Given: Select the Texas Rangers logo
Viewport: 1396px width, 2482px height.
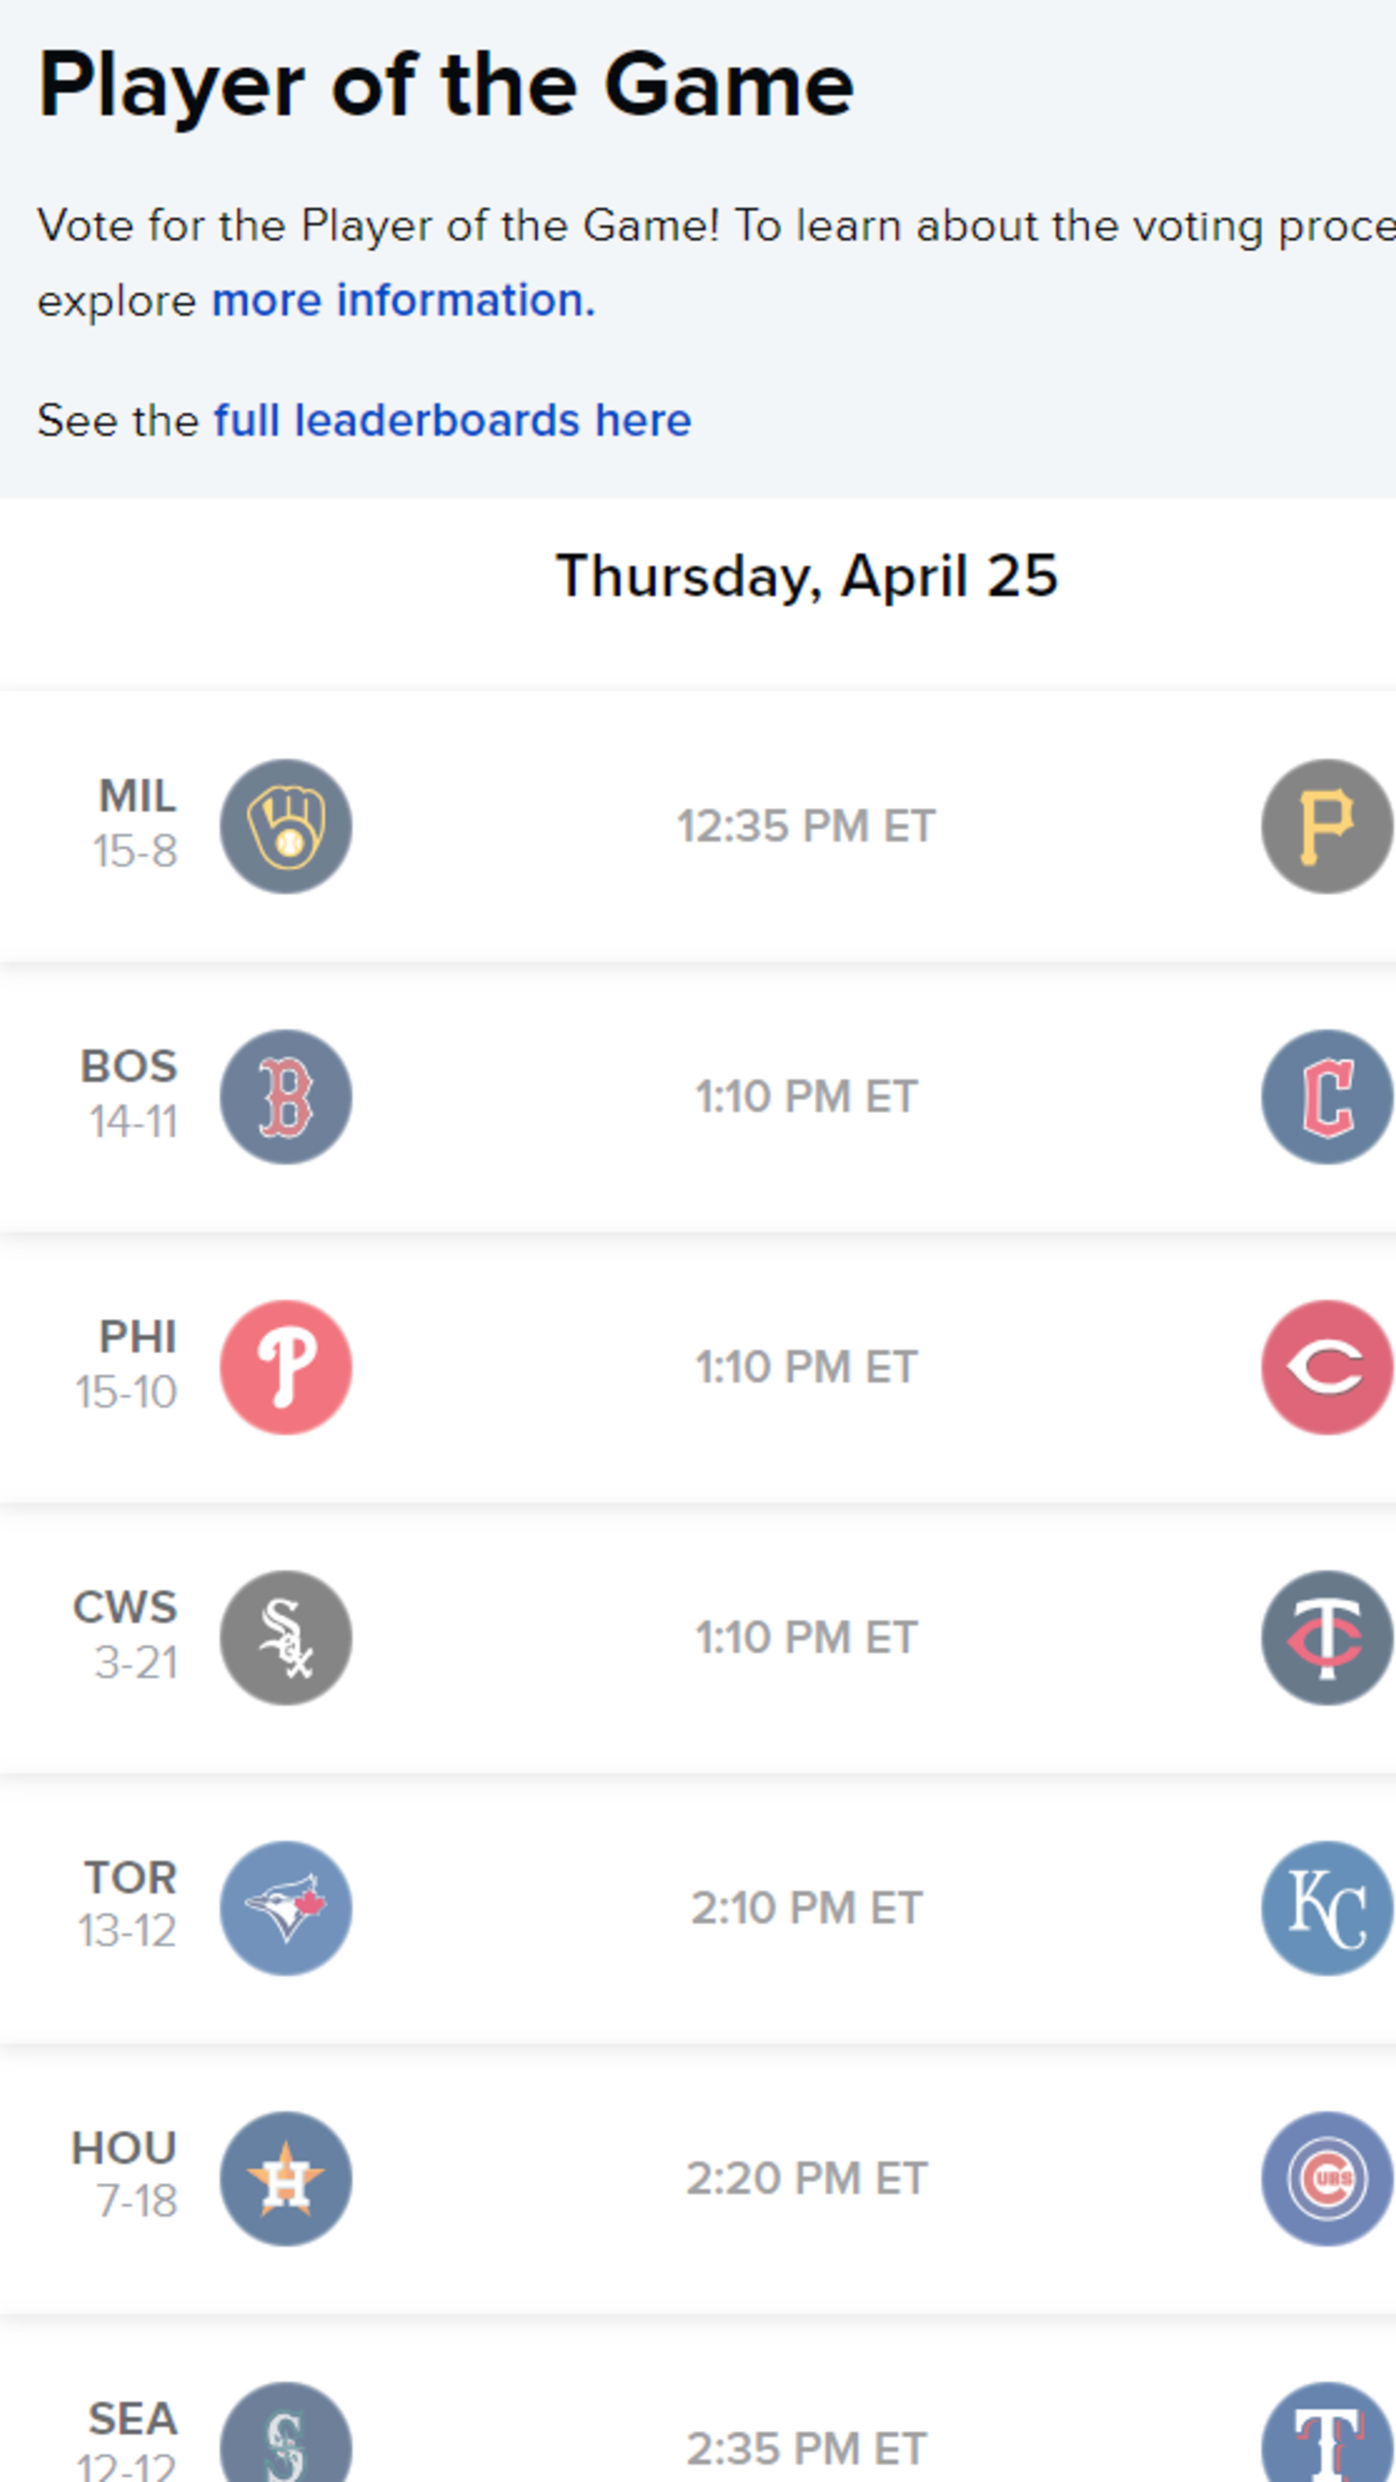Looking at the screenshot, I should (1327, 2433).
